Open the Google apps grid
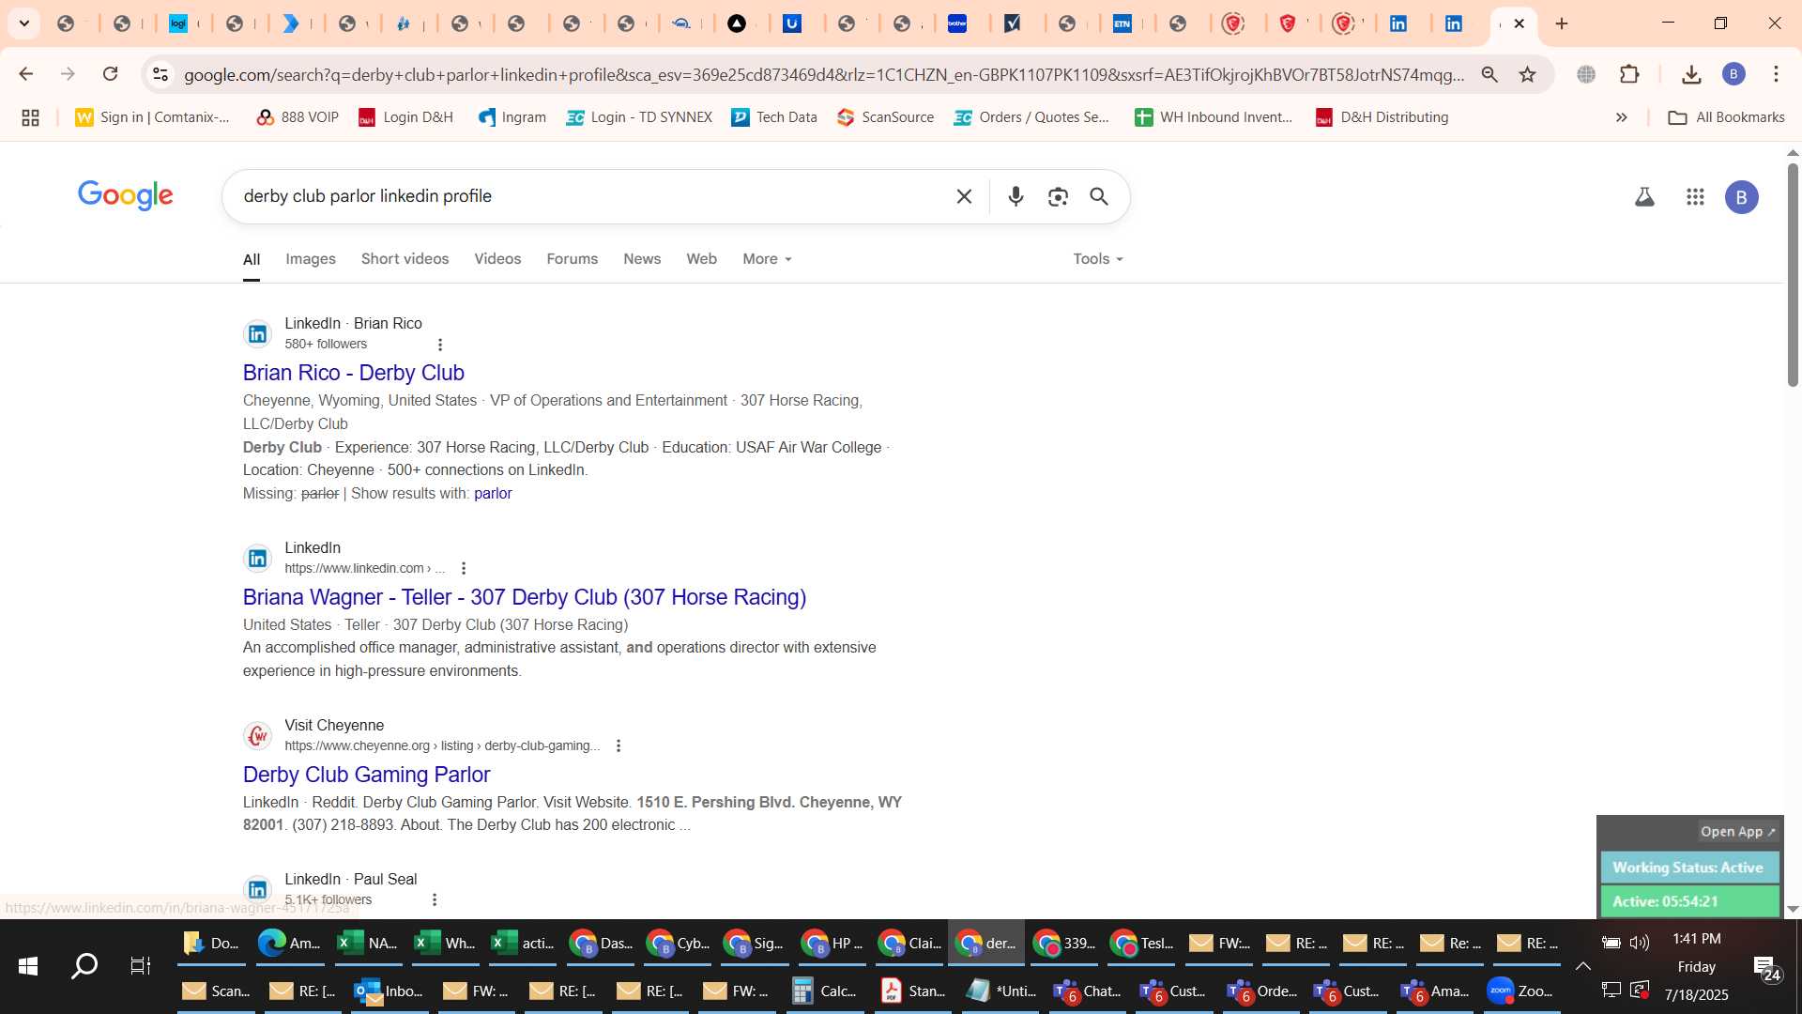Screen dimensions: 1802x1014 point(1695,197)
